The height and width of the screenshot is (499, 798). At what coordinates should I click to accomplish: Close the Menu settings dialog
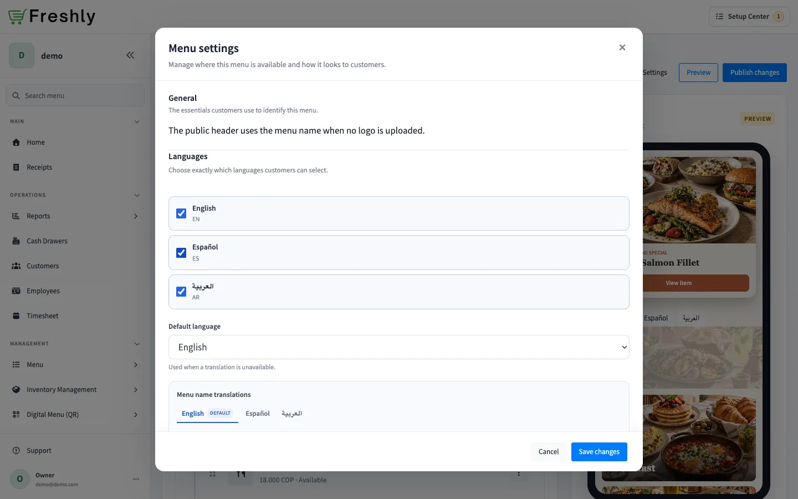click(x=622, y=48)
